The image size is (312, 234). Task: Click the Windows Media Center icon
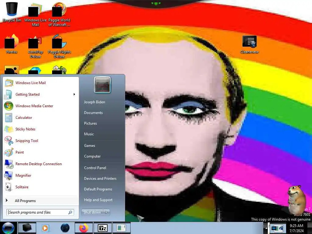(9, 106)
